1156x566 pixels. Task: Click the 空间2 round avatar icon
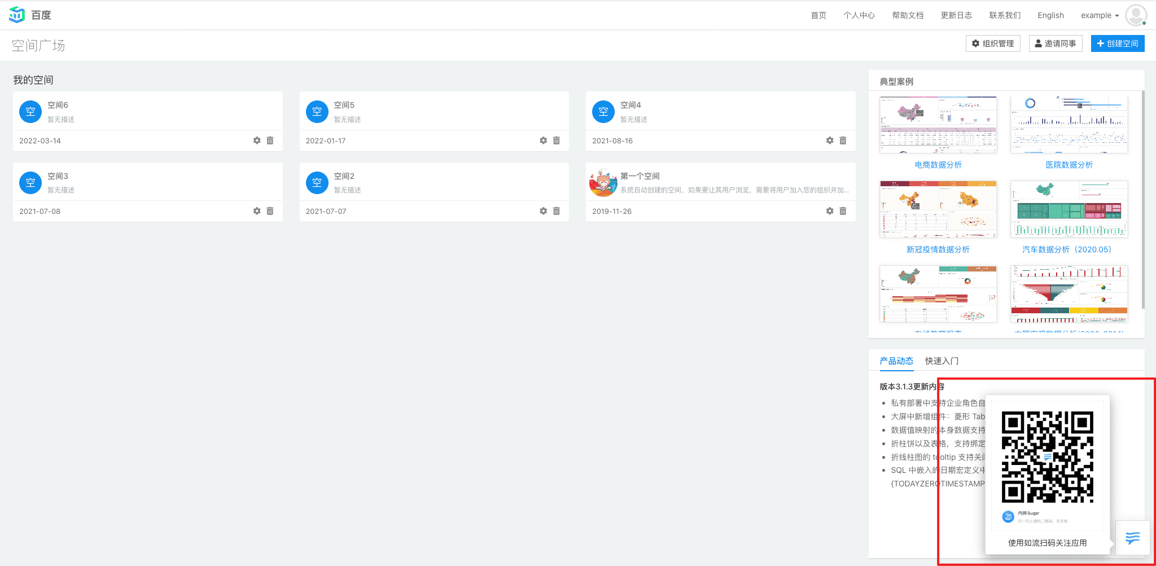(317, 183)
